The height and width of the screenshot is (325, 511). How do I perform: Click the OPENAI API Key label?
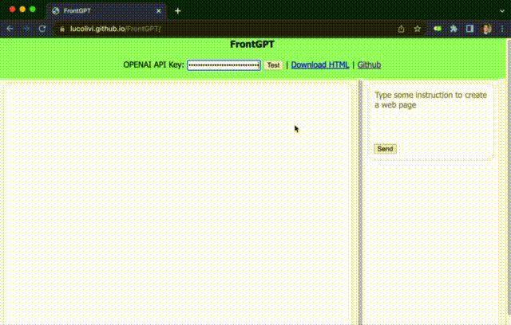coord(153,65)
